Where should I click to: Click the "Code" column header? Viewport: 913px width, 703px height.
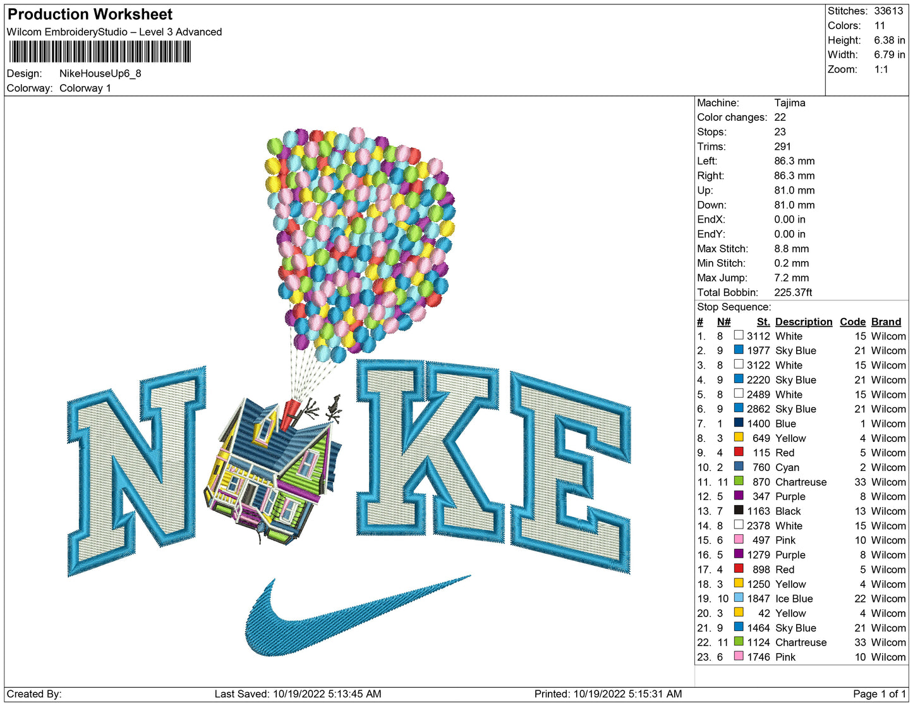click(x=853, y=322)
